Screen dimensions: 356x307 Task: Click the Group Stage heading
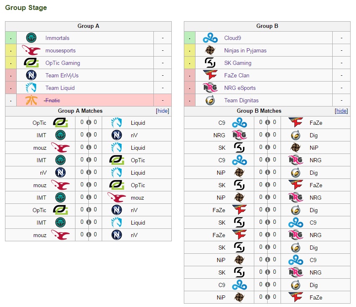tap(26, 7)
